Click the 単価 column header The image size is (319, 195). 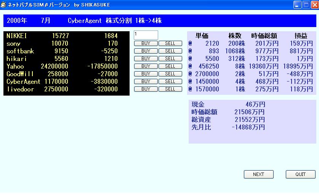click(x=202, y=36)
